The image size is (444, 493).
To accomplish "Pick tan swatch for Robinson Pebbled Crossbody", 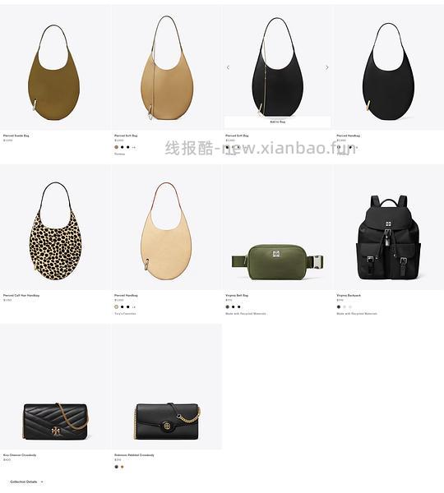I will click(x=122, y=467).
